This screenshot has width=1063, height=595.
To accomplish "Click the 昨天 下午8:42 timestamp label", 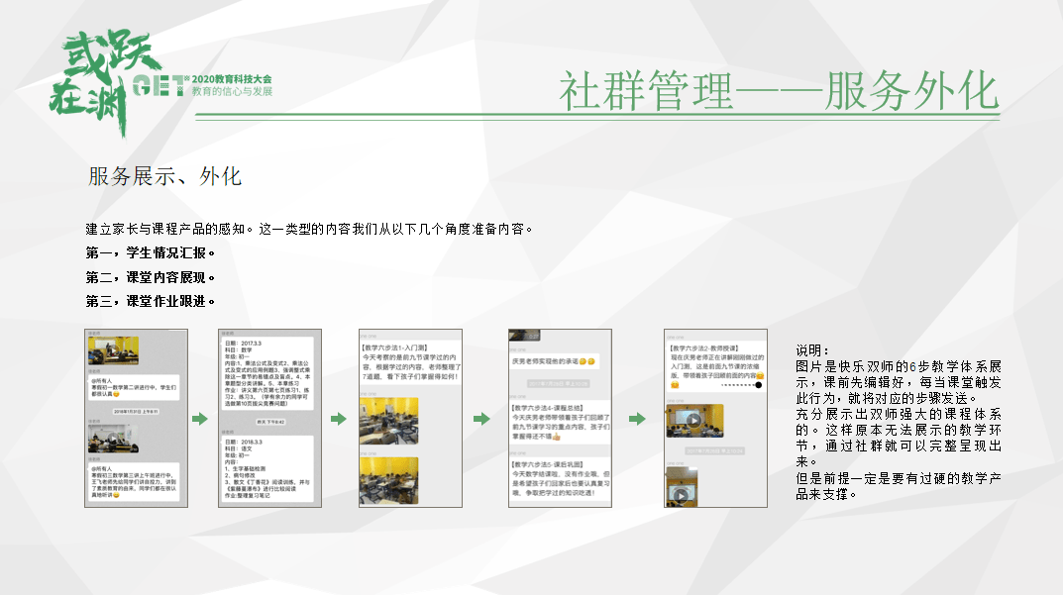I will coord(269,422).
